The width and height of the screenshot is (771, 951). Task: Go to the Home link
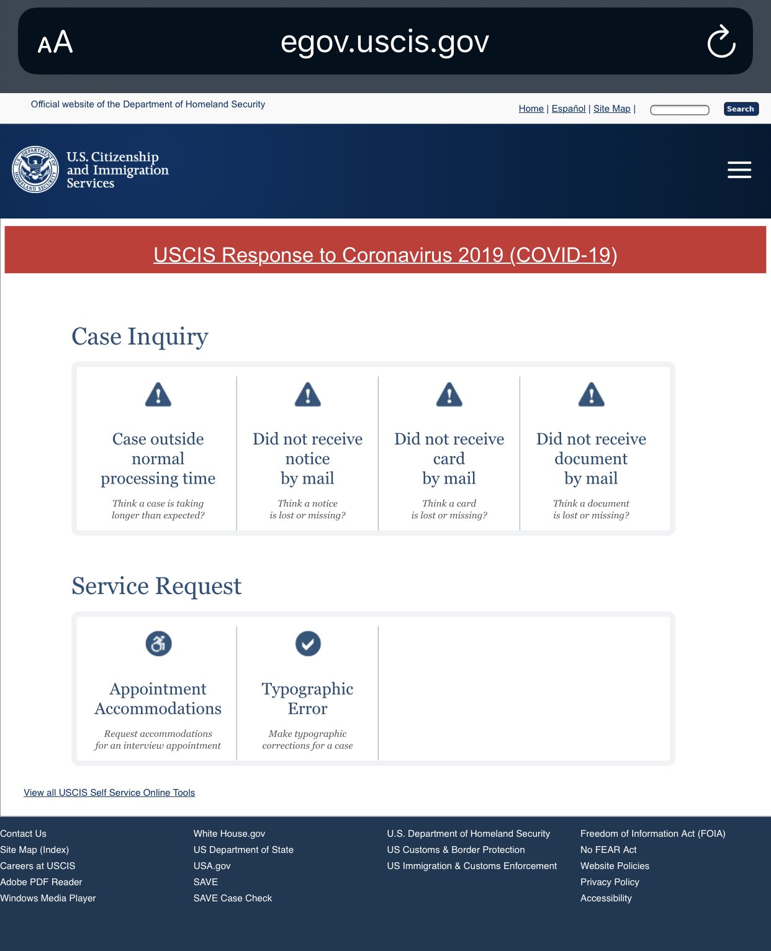531,109
